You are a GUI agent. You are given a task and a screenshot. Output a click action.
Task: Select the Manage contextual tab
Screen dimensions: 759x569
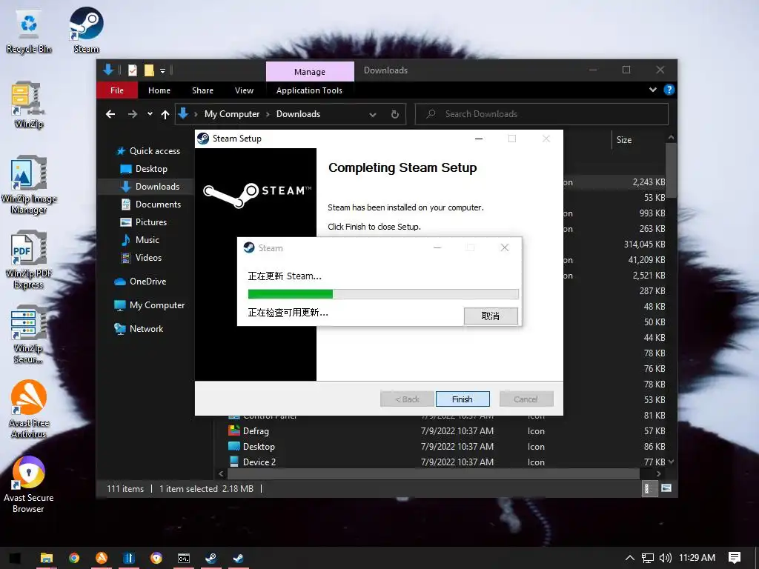[310, 72]
